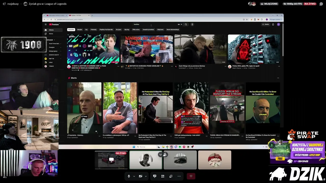Open the NAVI vs SHIFTERS live thumbnail
The image size is (326, 183).
click(x=93, y=49)
